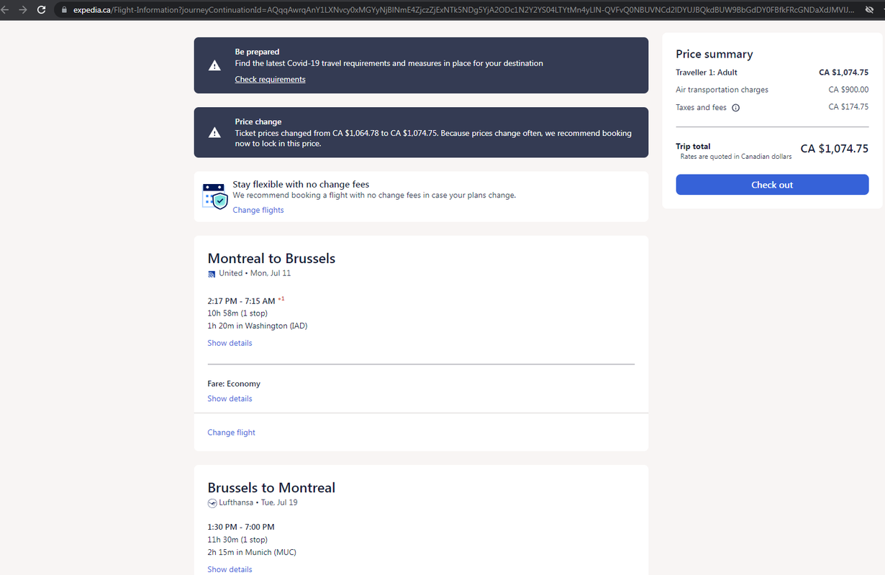Click the Traveller 1: Adult label

(x=707, y=73)
